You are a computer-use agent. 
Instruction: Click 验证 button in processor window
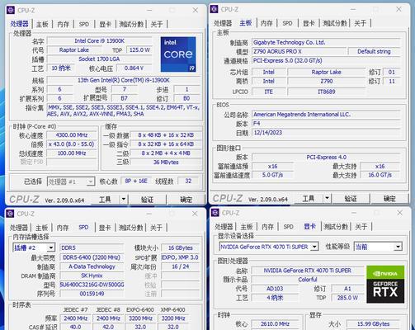(147, 199)
